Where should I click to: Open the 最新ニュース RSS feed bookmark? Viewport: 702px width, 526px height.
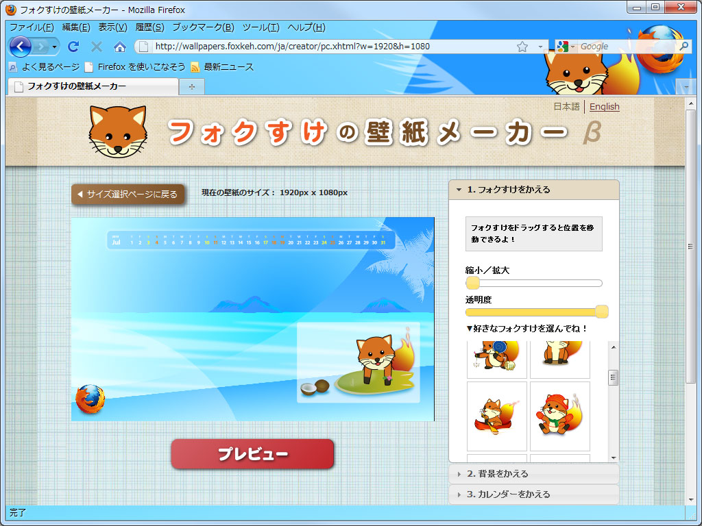click(226, 67)
